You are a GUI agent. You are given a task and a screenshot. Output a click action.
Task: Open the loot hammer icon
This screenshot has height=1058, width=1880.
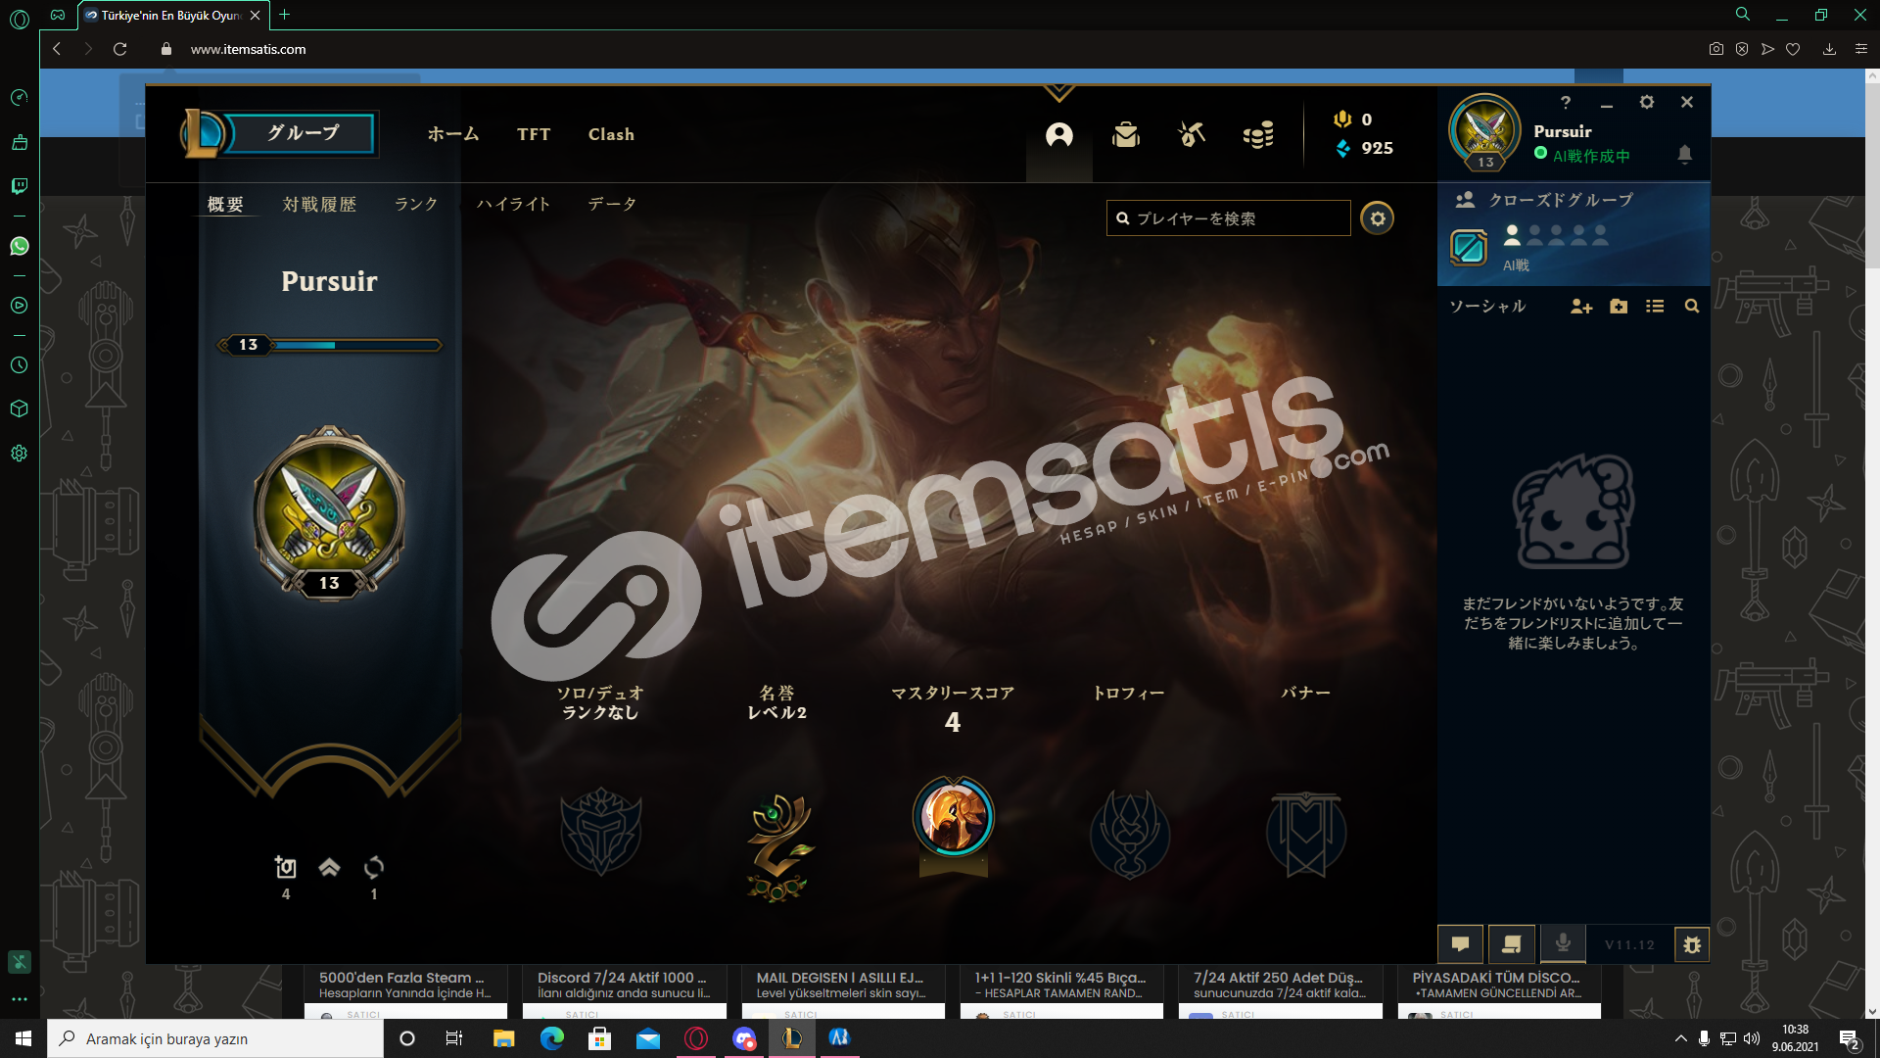[x=1192, y=135]
